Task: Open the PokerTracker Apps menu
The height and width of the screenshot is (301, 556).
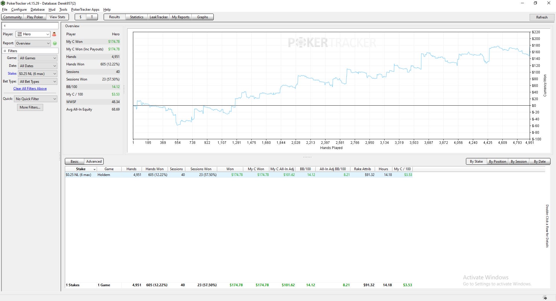Action: click(x=85, y=10)
